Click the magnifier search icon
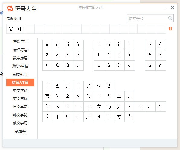The image size is (180, 150). pyautogui.click(x=170, y=18)
